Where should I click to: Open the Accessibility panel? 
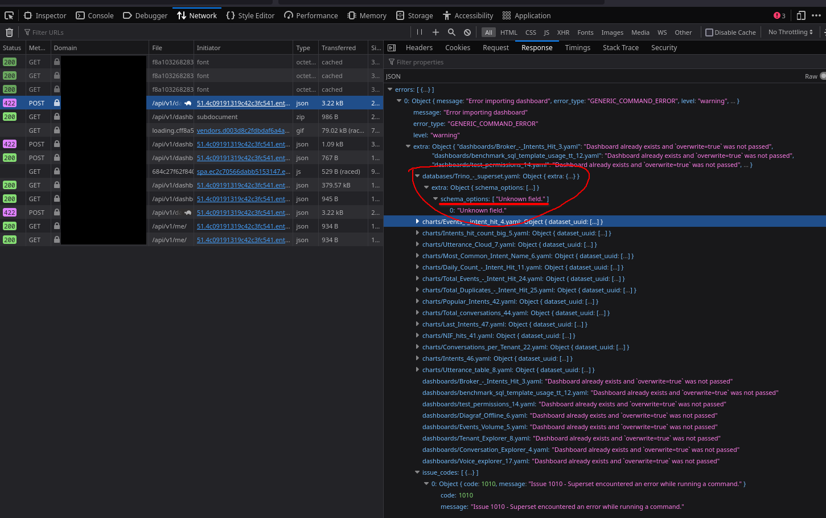pyautogui.click(x=468, y=15)
